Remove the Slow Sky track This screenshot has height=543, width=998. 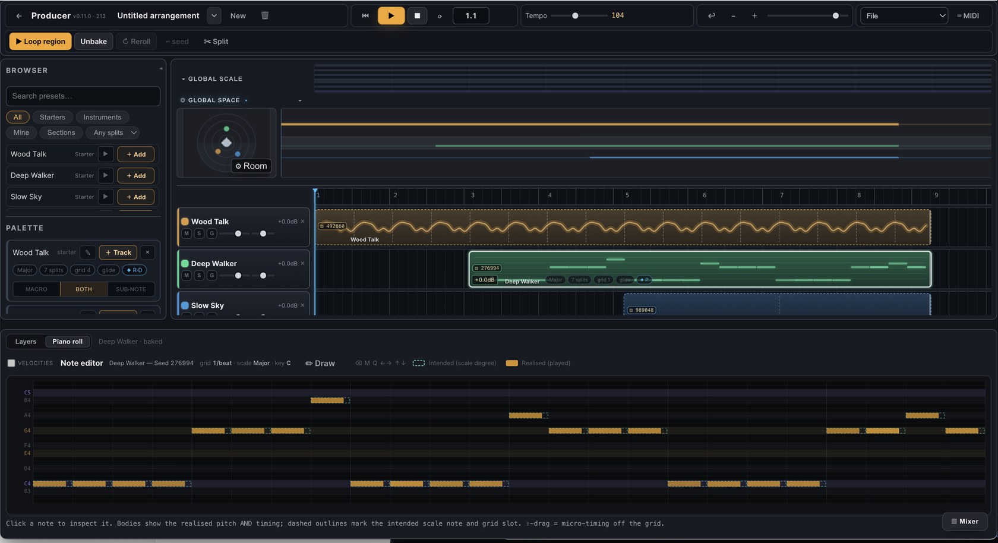[x=302, y=305]
